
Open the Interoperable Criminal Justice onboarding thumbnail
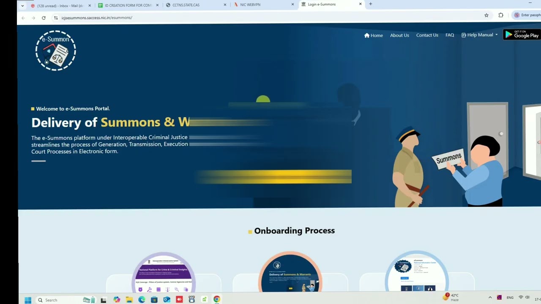click(x=164, y=272)
